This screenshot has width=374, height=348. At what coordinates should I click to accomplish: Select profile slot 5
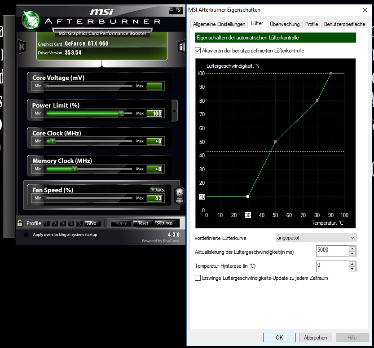(79, 223)
